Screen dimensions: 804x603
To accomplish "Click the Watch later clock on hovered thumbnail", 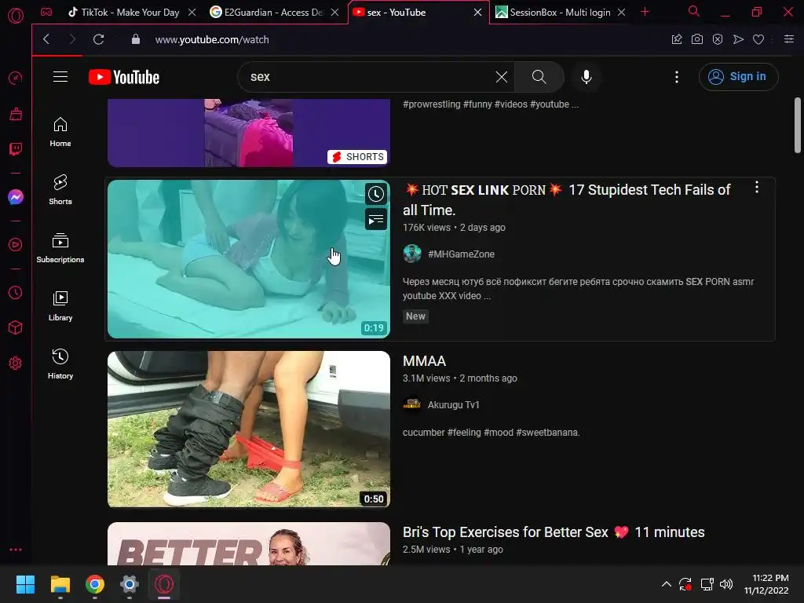I will [x=376, y=194].
